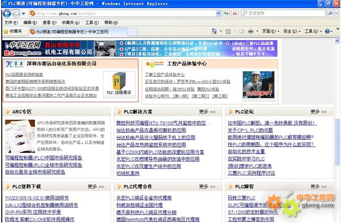Open 台达机电产品在晶振切割机的应用 link

pyautogui.click(x=151, y=130)
